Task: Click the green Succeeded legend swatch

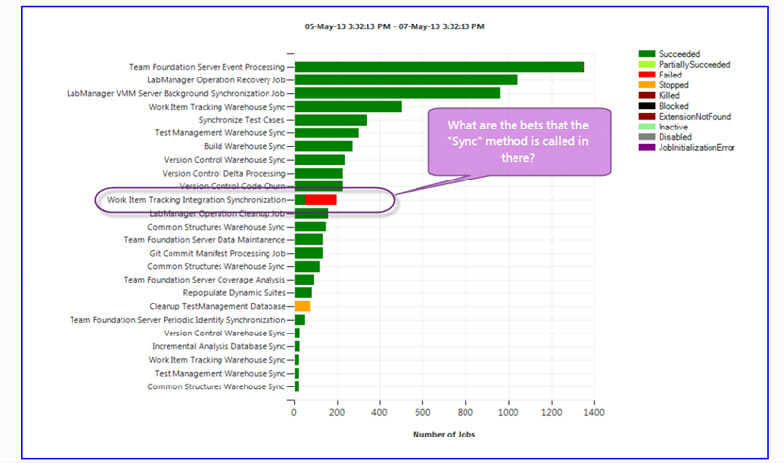Action: (647, 54)
